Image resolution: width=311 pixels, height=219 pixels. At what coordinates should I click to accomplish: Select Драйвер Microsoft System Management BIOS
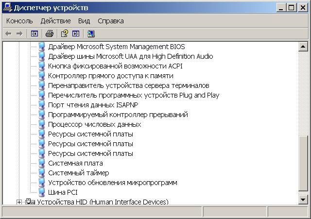[117, 47]
